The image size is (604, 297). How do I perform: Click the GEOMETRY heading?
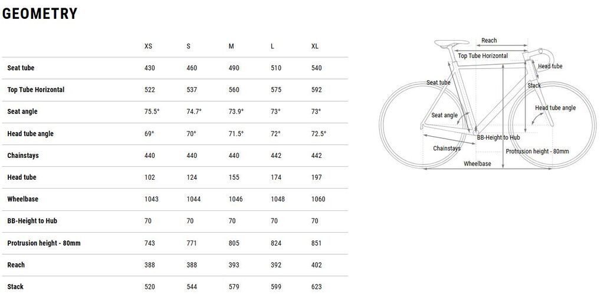point(40,14)
